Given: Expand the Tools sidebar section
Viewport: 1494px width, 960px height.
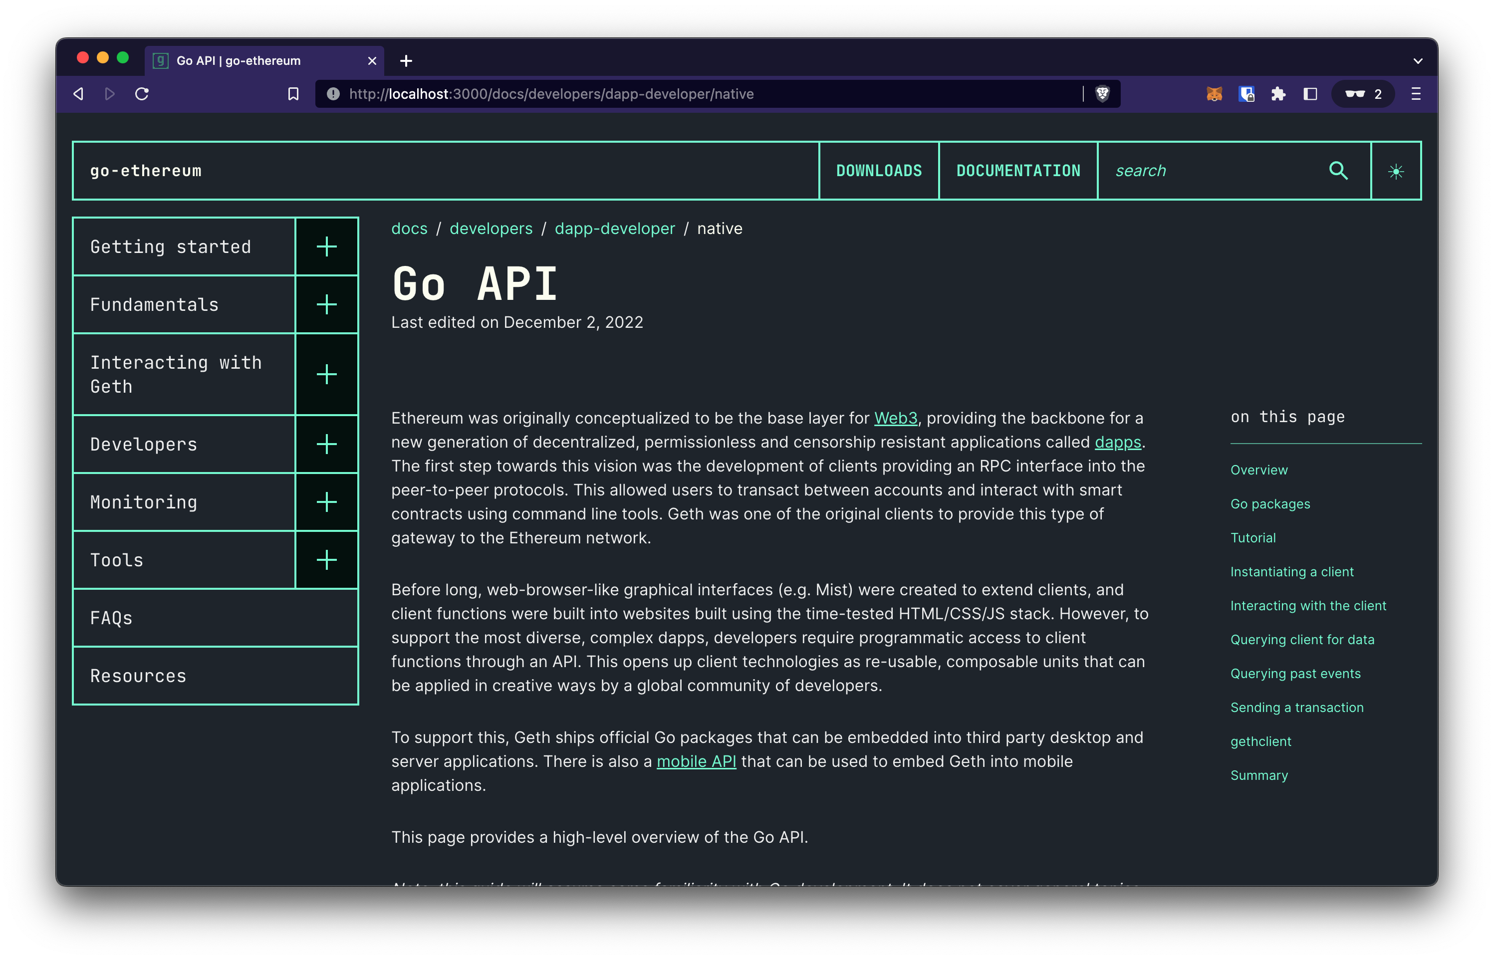Looking at the screenshot, I should pyautogui.click(x=327, y=560).
